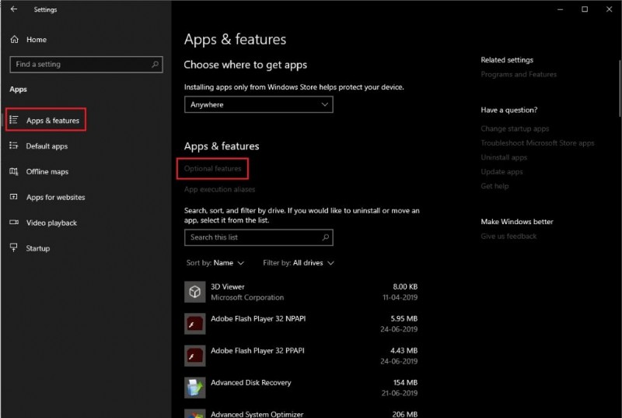622x418 pixels.
Task: Click the back arrow in Settings
Action: 14,9
